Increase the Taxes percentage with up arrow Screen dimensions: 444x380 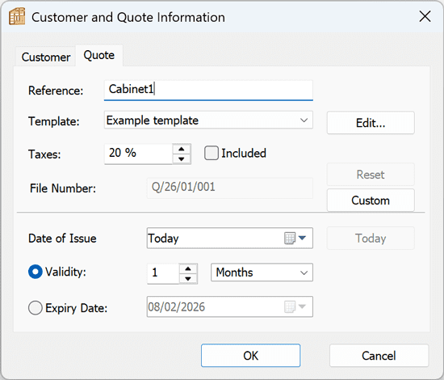coord(182,149)
